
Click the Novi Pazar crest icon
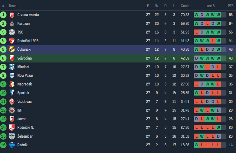coord(12,75)
